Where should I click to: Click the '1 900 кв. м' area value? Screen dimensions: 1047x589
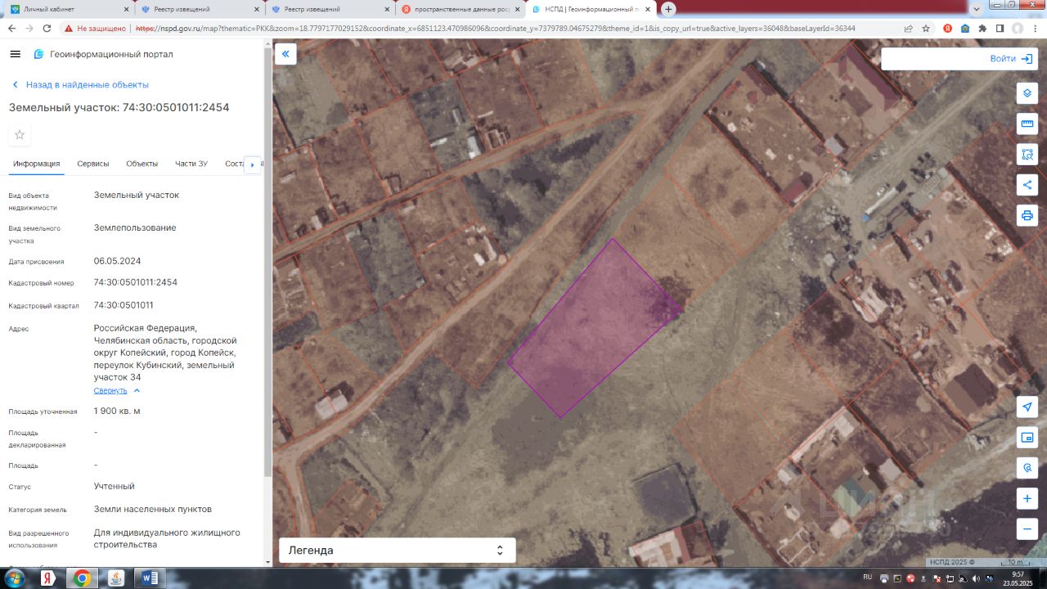pyautogui.click(x=117, y=411)
